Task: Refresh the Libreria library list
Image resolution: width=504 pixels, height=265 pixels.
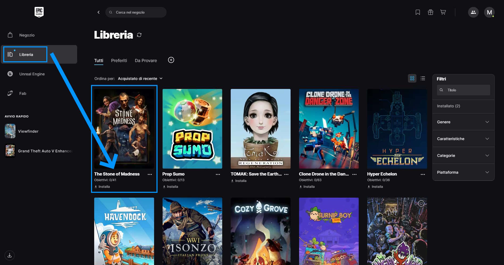Action: [x=139, y=35]
